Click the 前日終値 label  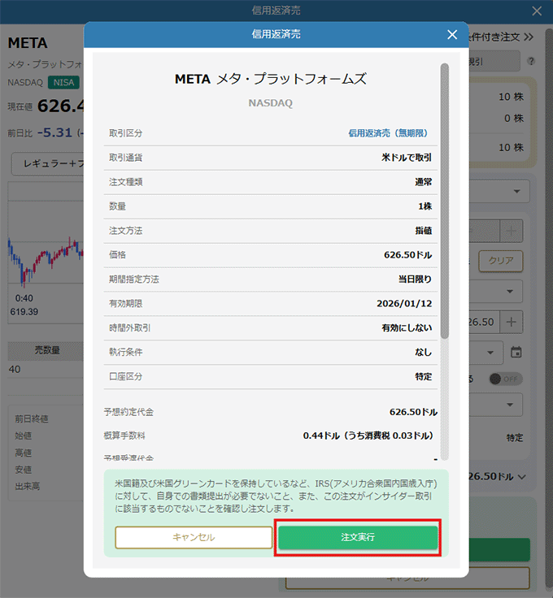pos(31,418)
